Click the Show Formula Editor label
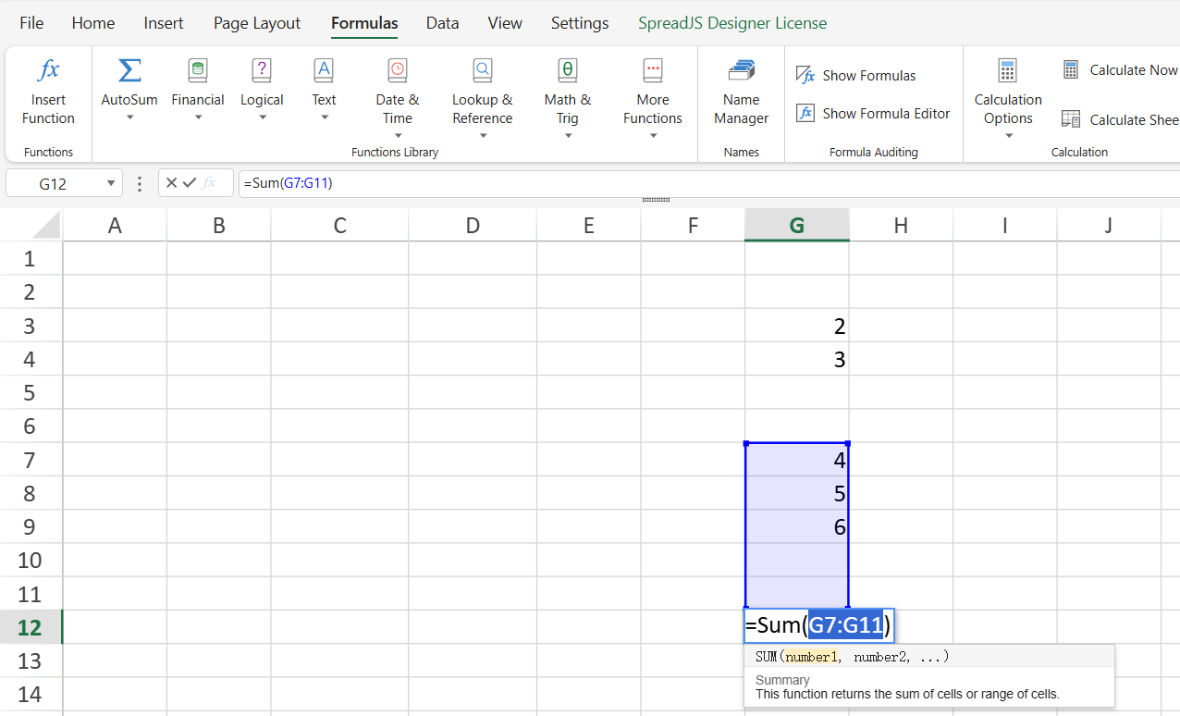The height and width of the screenshot is (716, 1180). coord(886,114)
